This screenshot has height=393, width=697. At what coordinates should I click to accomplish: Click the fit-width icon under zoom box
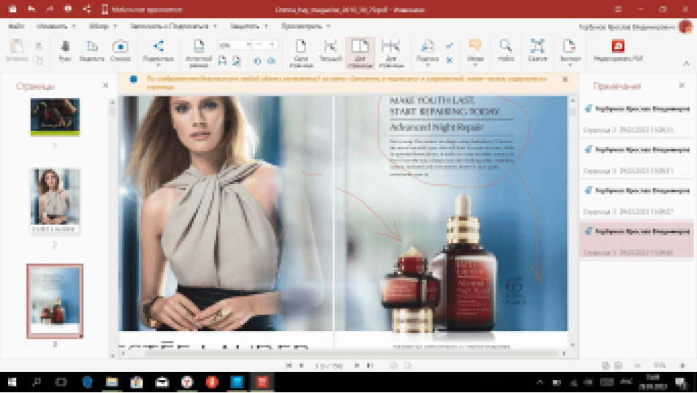[x=222, y=61]
